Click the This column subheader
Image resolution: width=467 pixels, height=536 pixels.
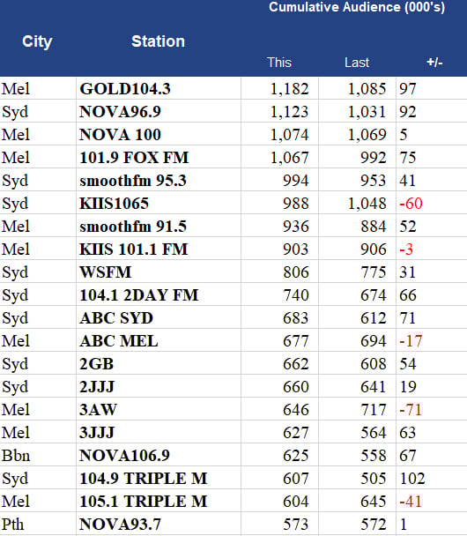(279, 63)
